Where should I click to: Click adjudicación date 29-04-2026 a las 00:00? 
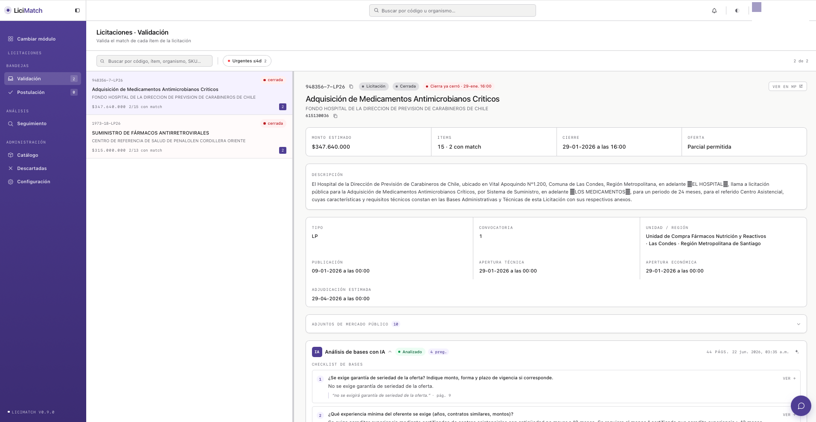341,299
